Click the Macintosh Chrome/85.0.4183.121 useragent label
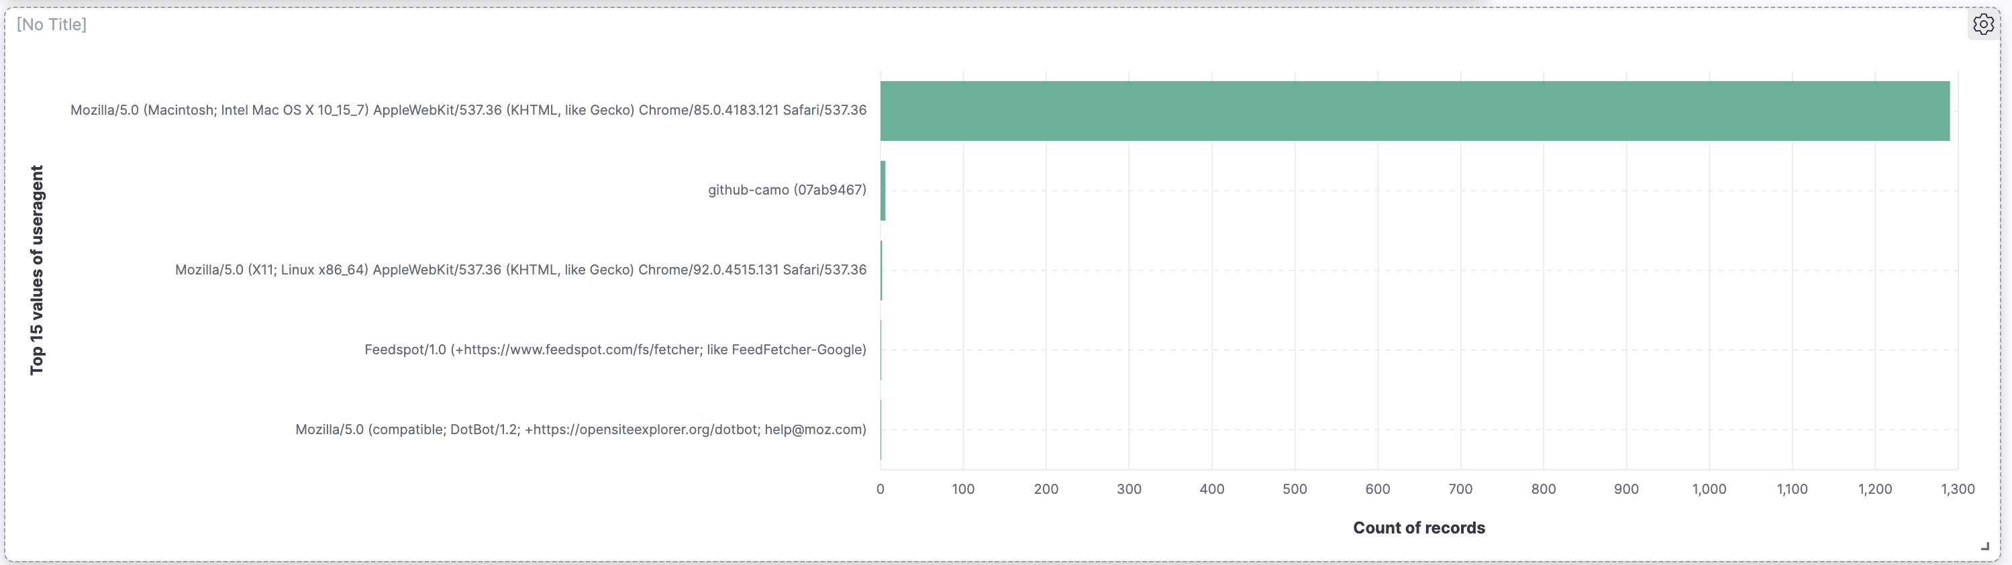Screen dimensions: 2012x565 [x=468, y=110]
